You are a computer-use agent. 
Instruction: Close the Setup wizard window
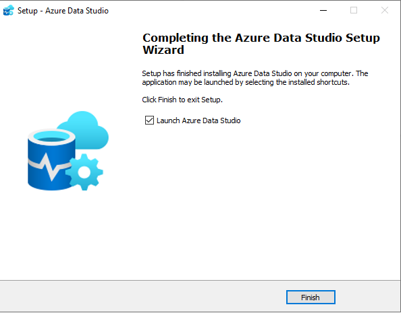pos(385,11)
